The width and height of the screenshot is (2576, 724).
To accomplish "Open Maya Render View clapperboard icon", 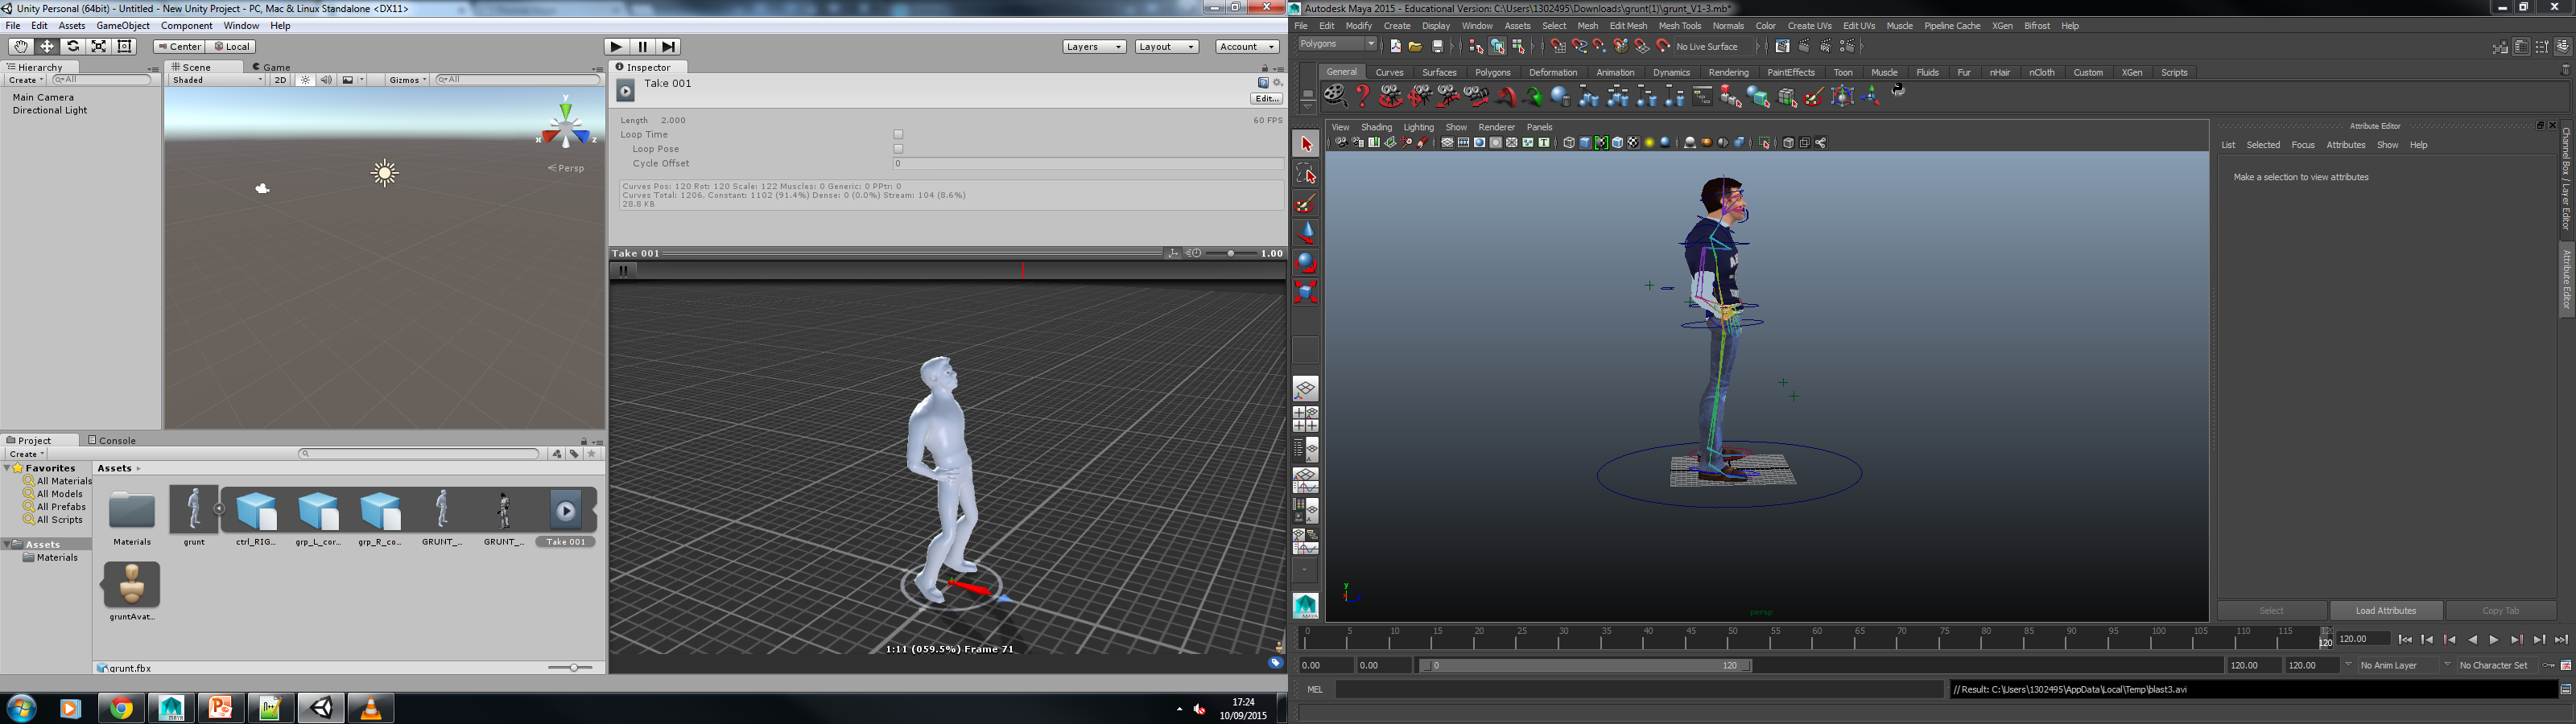I will point(1783,47).
